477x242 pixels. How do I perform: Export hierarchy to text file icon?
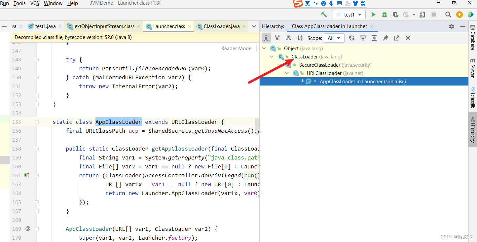click(397, 38)
